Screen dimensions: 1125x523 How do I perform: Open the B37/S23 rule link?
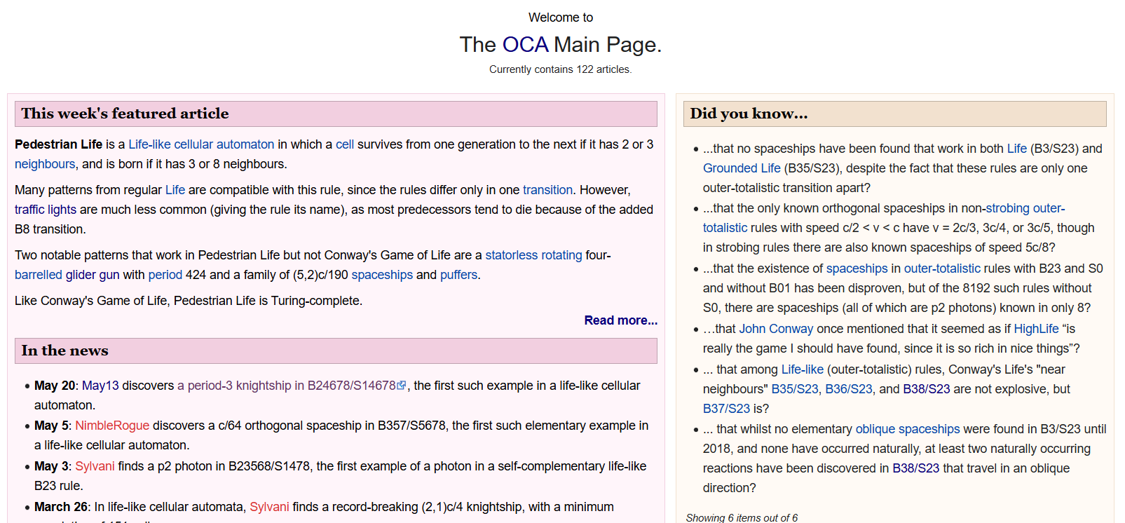726,409
